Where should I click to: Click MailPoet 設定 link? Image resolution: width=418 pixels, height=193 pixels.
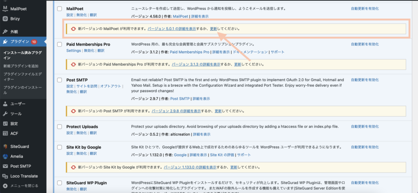(x=69, y=15)
